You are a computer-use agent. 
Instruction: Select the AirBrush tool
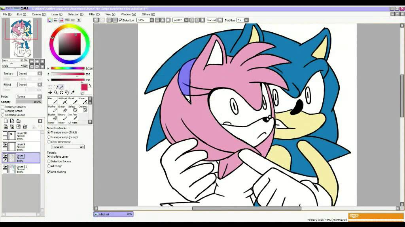(x=62, y=100)
